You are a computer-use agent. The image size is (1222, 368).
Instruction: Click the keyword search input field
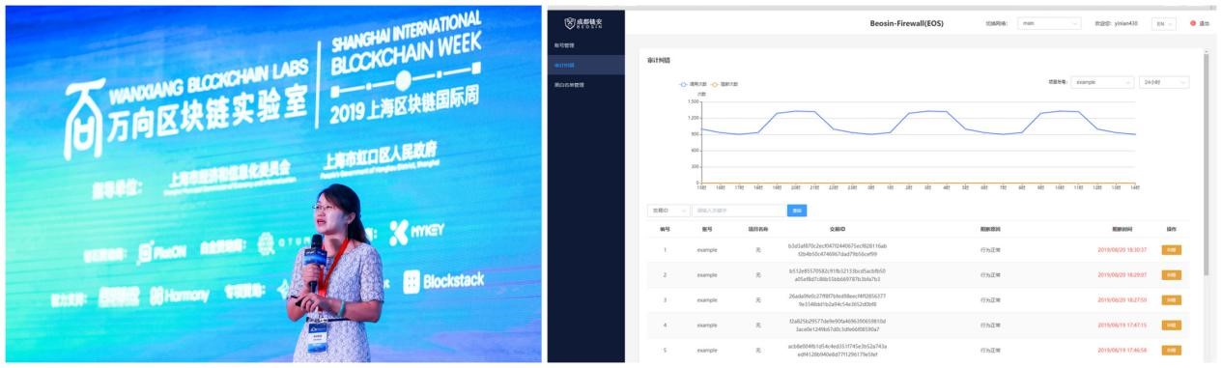738,210
